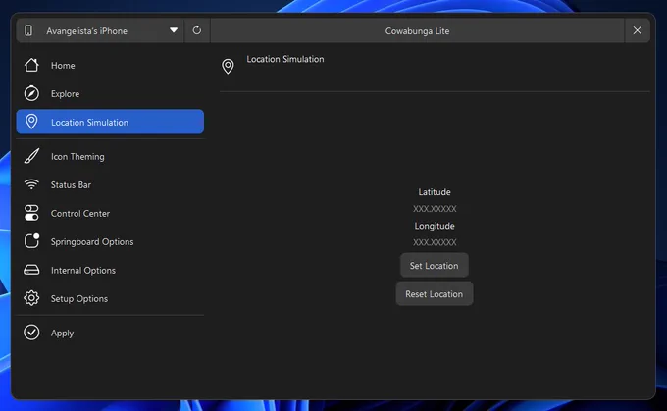Image resolution: width=667 pixels, height=411 pixels.
Task: Open Internal Options label
Action: [x=83, y=271]
